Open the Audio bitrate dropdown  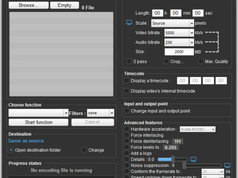[x=179, y=42]
